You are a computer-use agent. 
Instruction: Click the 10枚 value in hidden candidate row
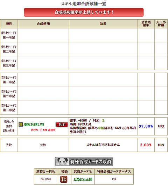[161, 126]
